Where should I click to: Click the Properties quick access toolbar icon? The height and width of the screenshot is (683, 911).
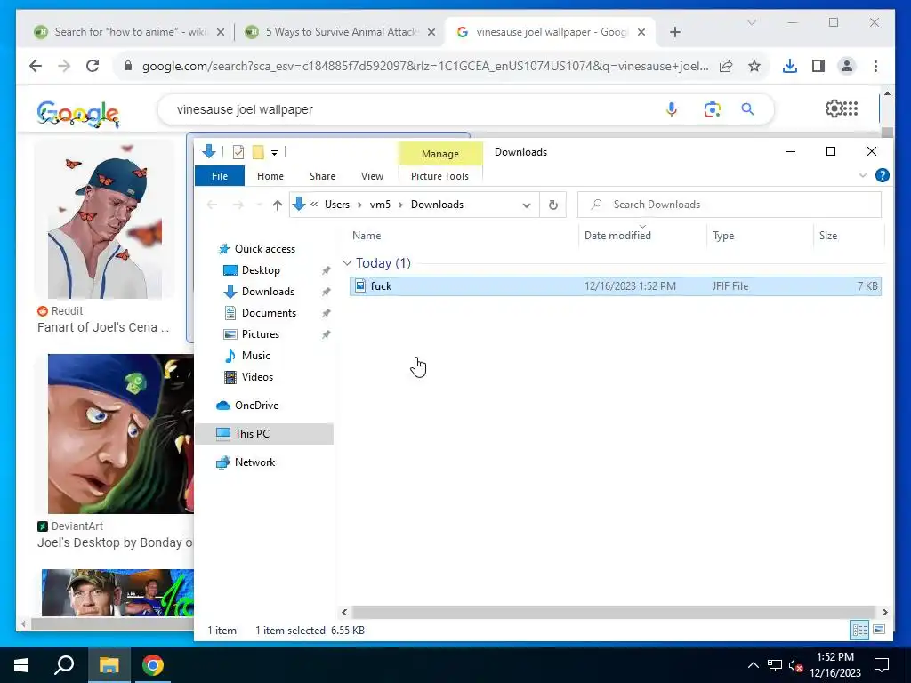[238, 152]
